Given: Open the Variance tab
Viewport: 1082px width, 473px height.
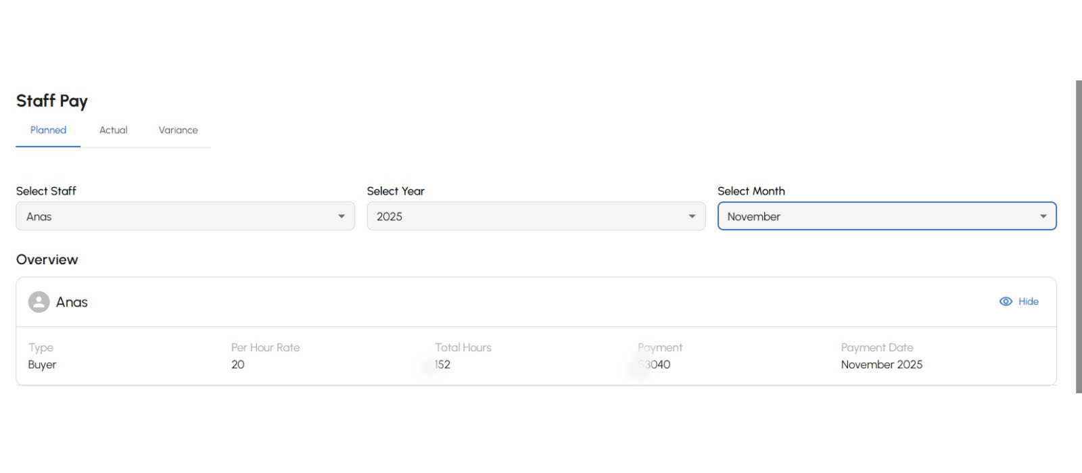Looking at the screenshot, I should 178,130.
